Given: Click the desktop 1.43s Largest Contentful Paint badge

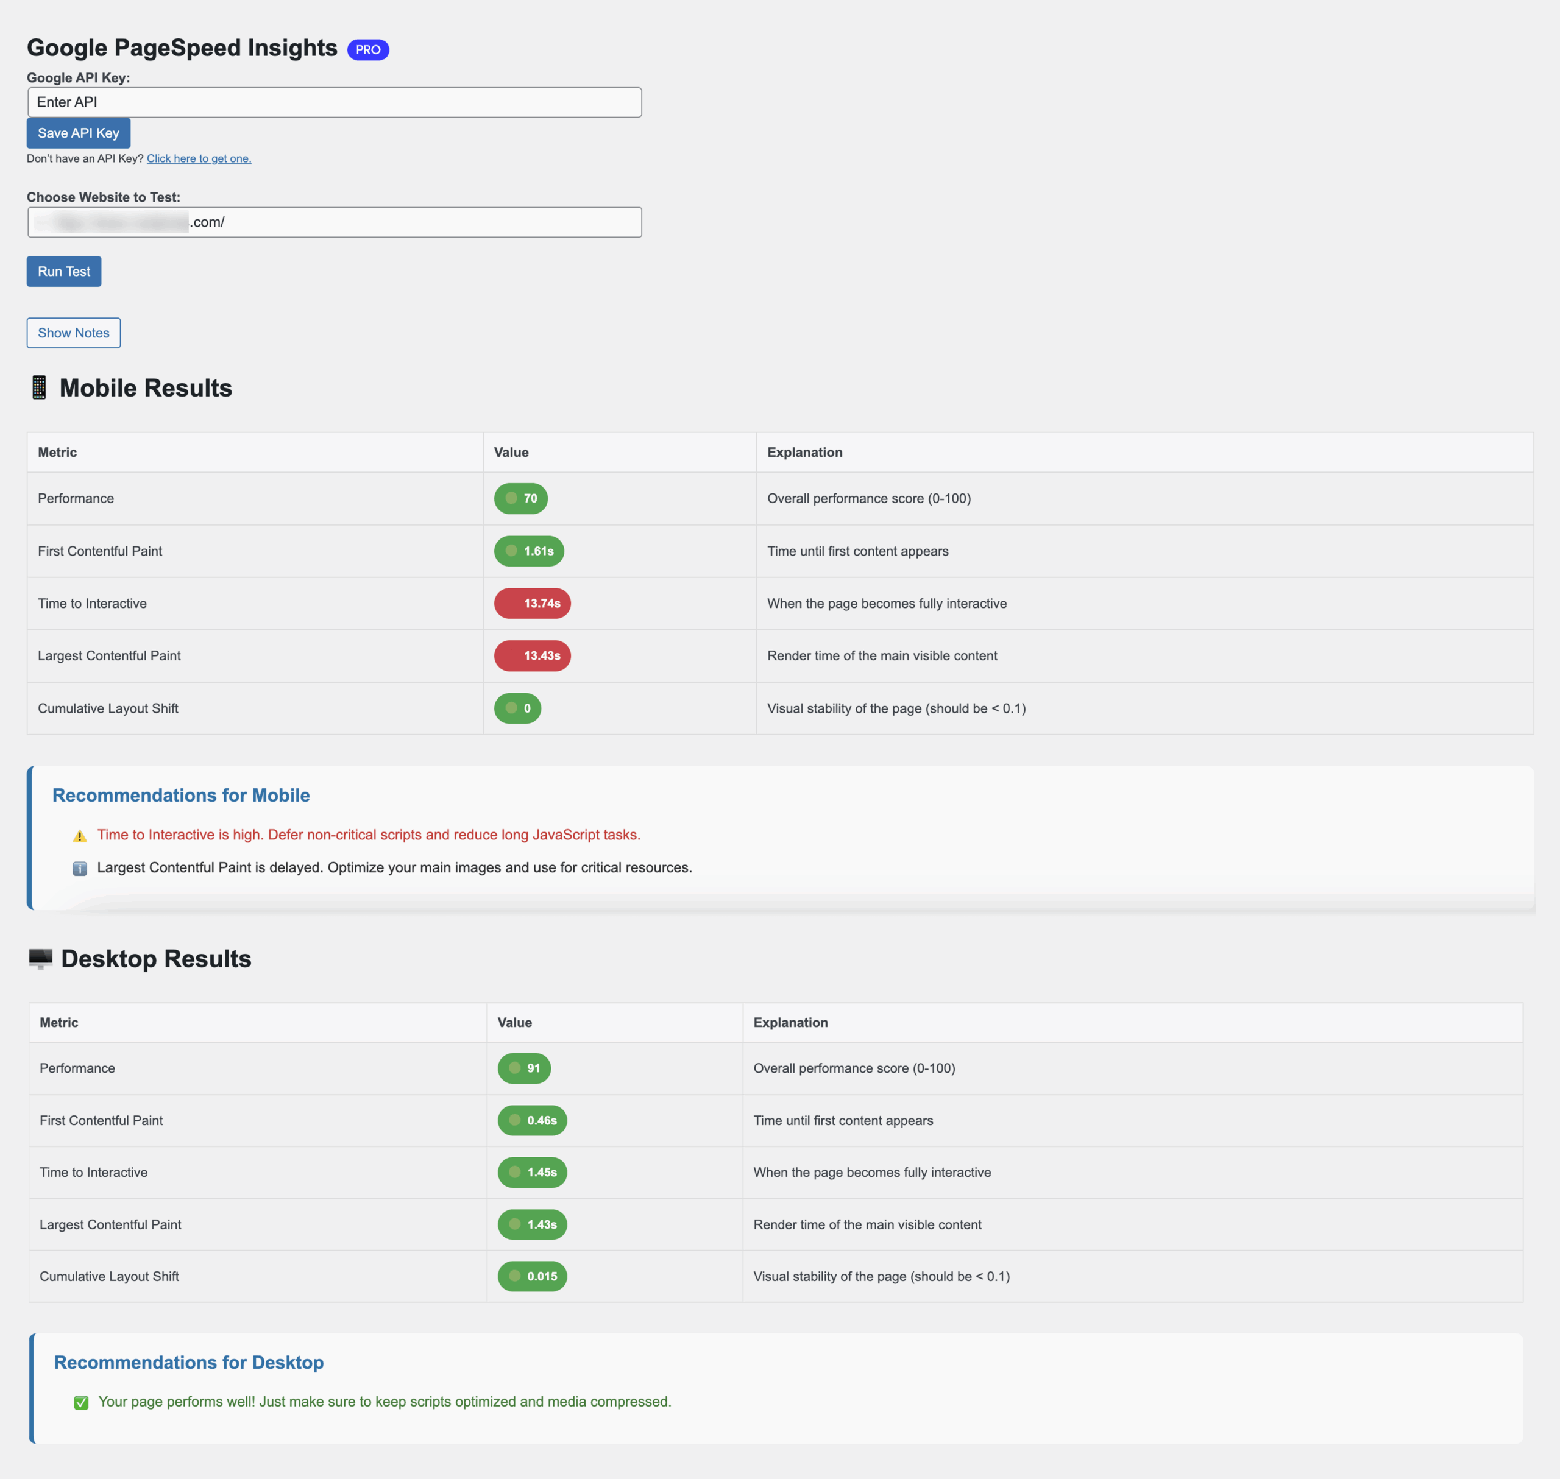Looking at the screenshot, I should point(533,1224).
